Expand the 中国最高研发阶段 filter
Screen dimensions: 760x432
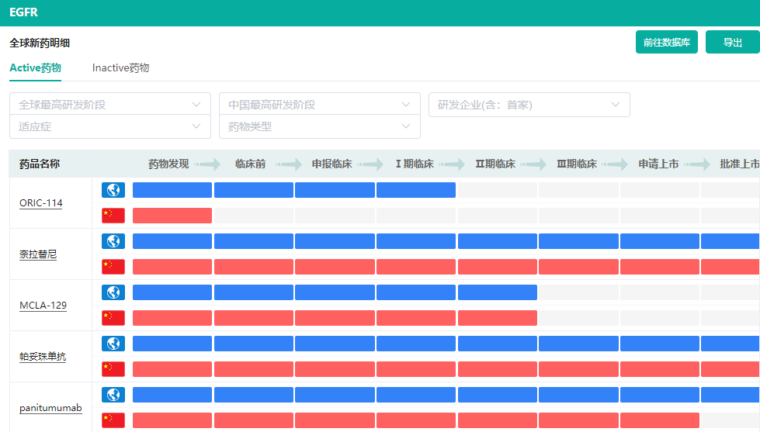[x=319, y=105]
